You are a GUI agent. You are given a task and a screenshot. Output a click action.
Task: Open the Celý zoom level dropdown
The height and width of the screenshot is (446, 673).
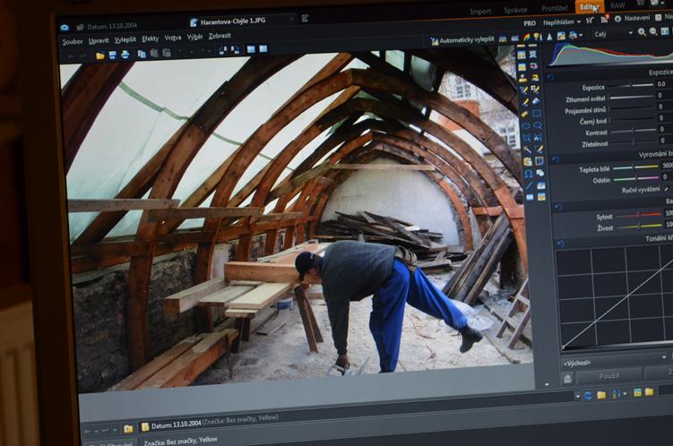coord(631,32)
